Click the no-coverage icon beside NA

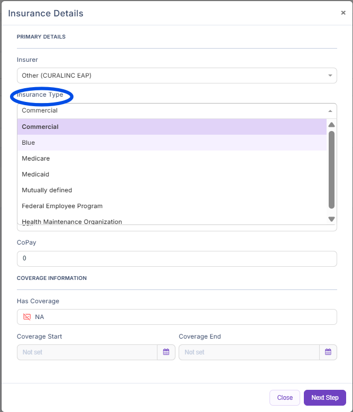point(27,317)
